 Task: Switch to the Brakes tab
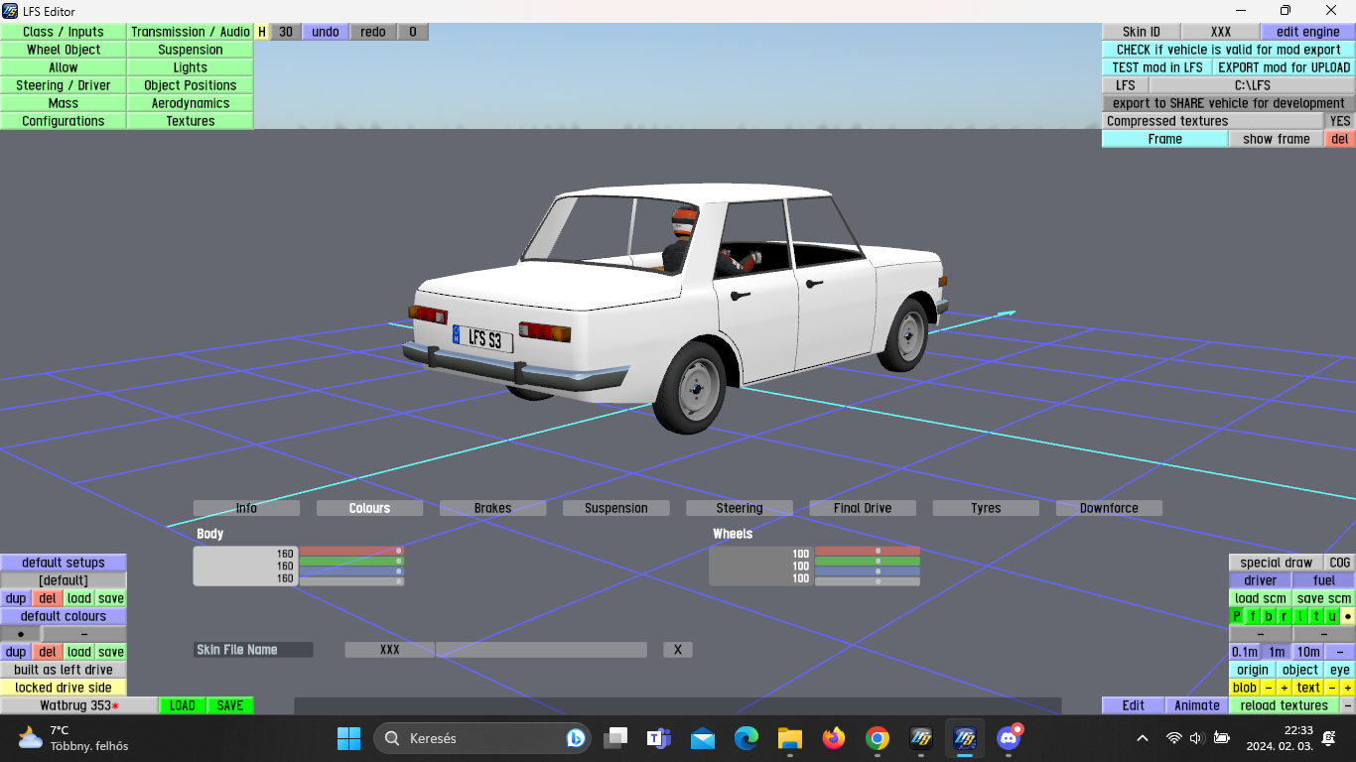(x=492, y=508)
